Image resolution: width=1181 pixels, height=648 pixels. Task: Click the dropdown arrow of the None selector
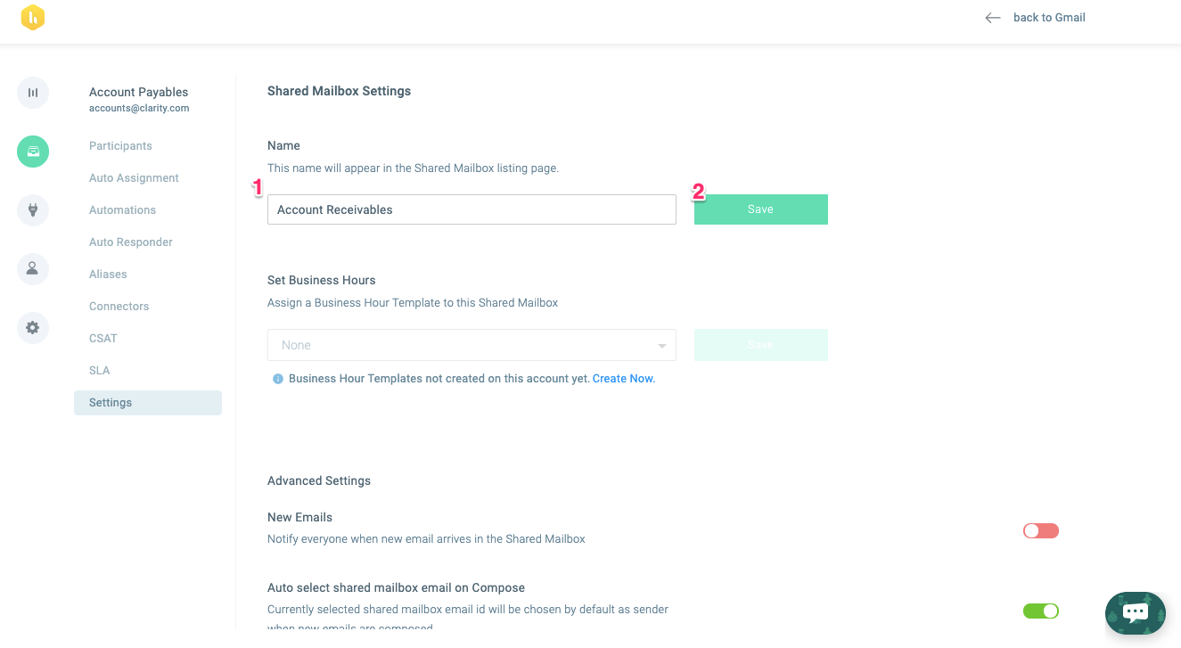click(x=661, y=346)
